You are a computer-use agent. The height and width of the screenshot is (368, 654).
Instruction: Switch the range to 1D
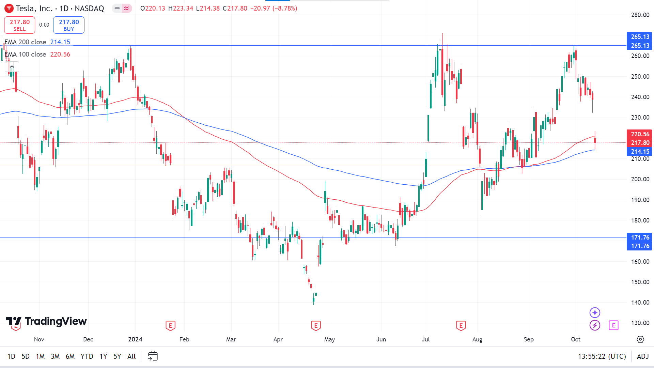coord(11,356)
